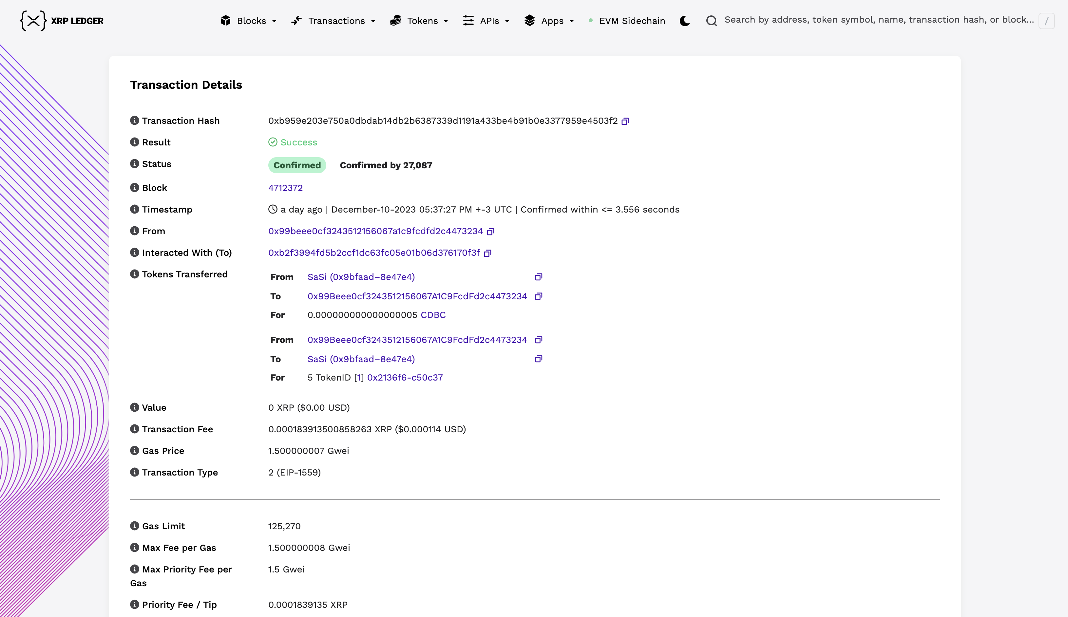Click info icon next to Gas Limit
Viewport: 1068px width, 617px height.
tap(134, 526)
